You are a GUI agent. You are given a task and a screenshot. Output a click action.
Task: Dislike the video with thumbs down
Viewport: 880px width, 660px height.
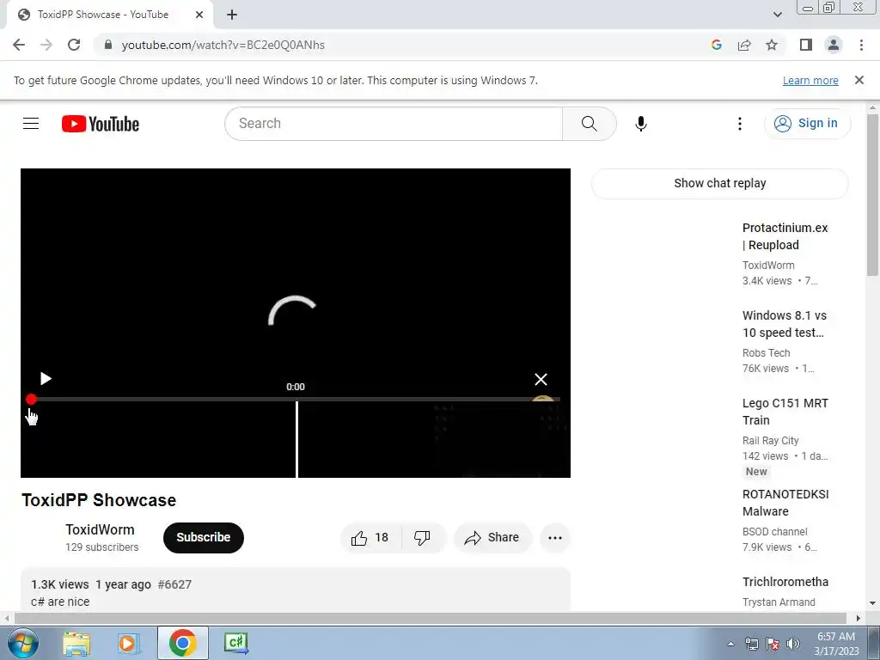coord(423,538)
